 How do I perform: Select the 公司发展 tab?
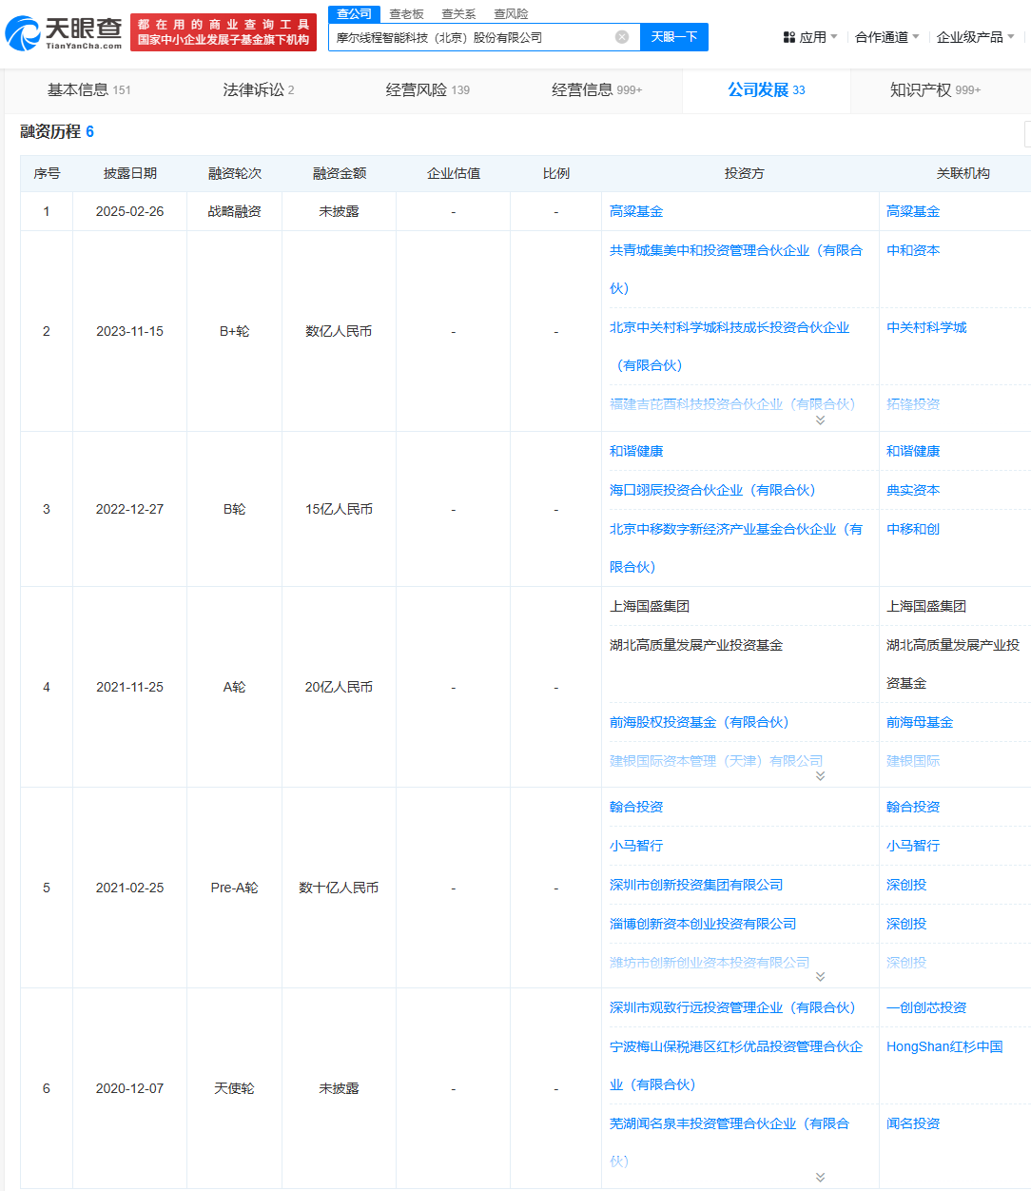tap(767, 90)
